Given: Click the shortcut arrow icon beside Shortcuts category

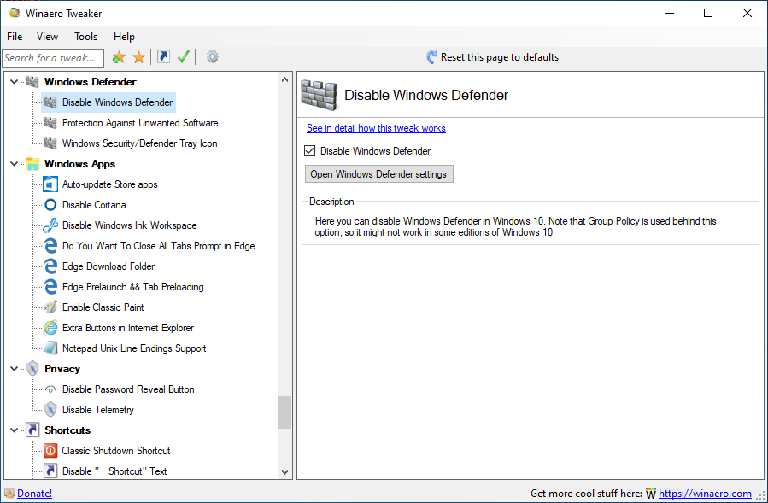Looking at the screenshot, I should point(32,430).
